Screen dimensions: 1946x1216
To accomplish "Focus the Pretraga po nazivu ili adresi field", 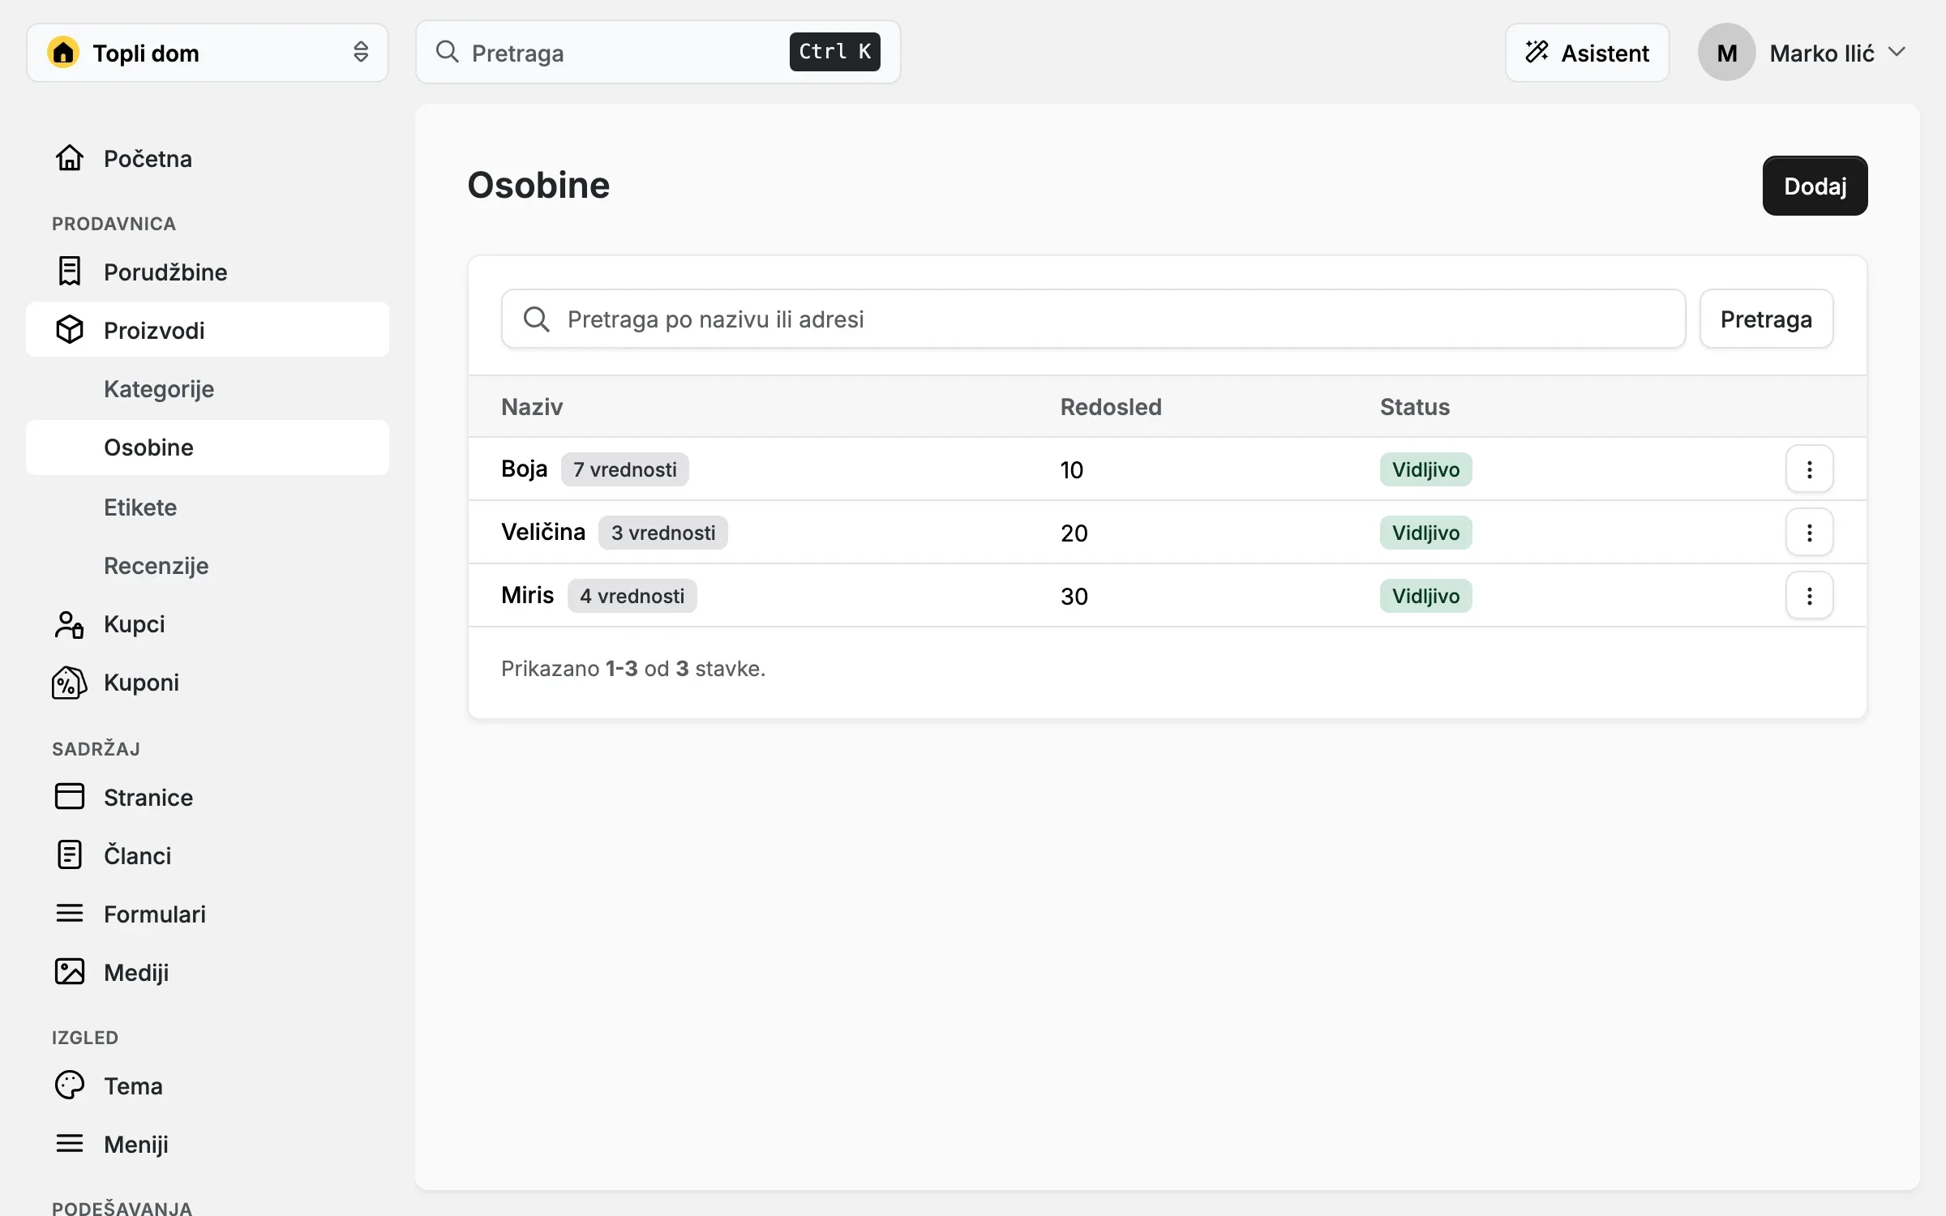I will 1093,319.
